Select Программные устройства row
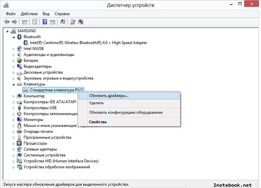This screenshot has width=261, height=188. click(x=47, y=137)
